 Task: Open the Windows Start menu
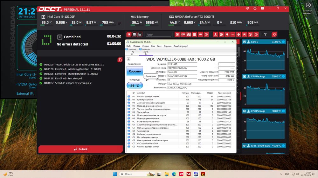(115, 174)
